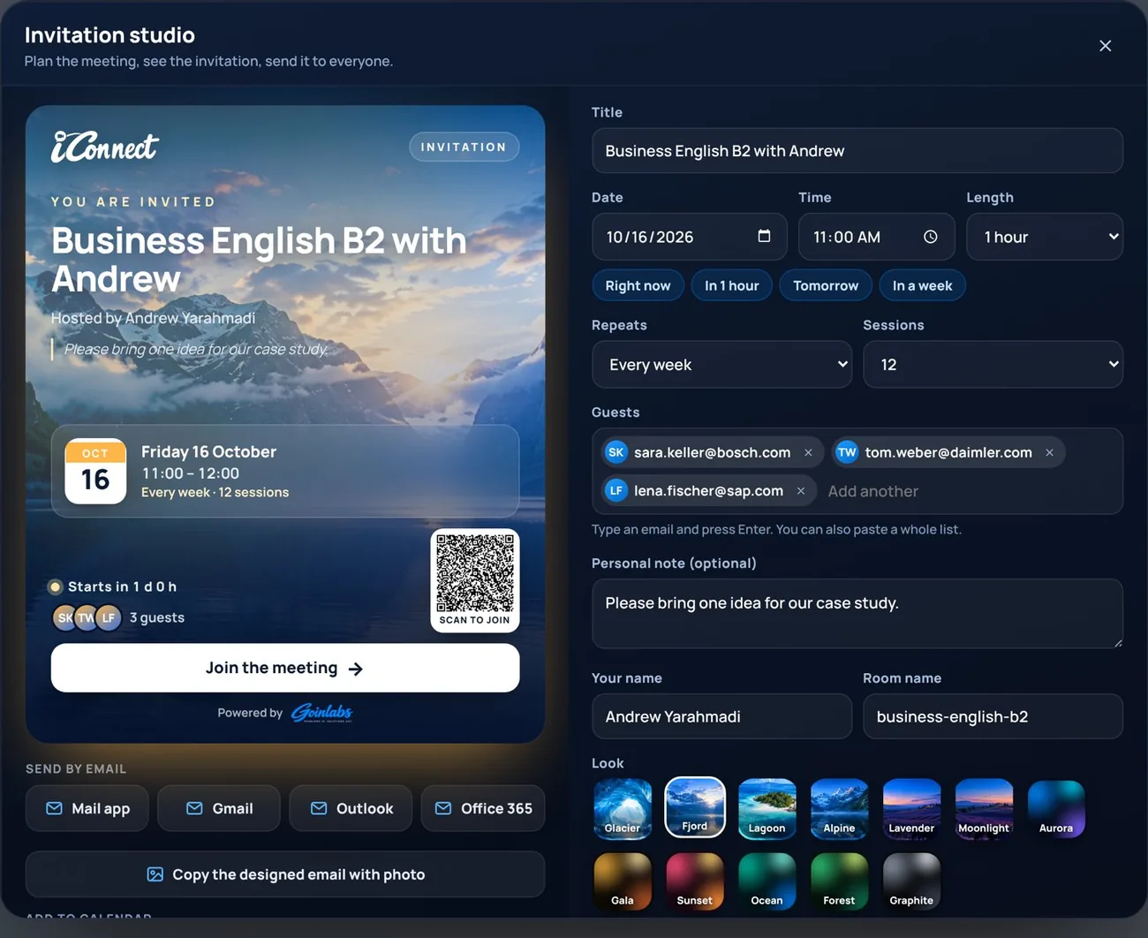Click the INVITATION badge on card
The width and height of the screenshot is (1148, 938).
point(464,147)
